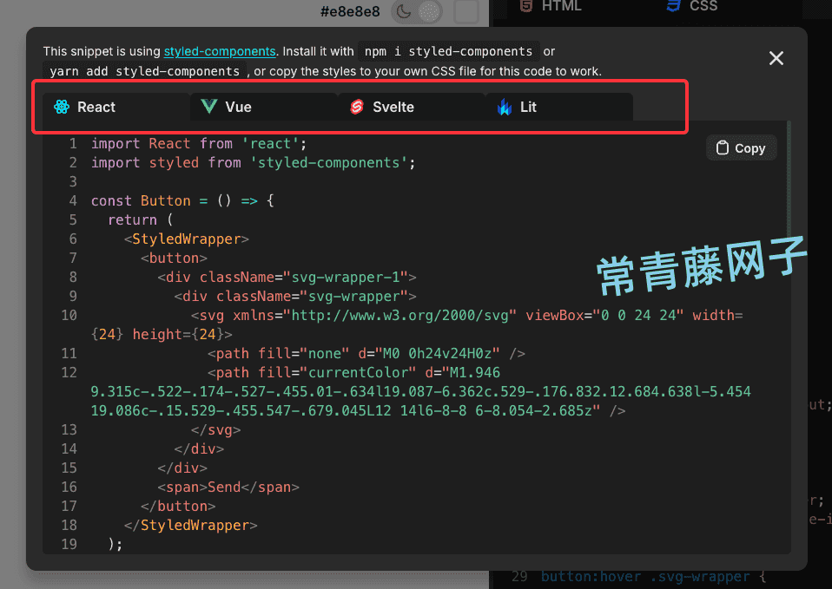
Task: Click the return ( line 5
Action: 141,220
